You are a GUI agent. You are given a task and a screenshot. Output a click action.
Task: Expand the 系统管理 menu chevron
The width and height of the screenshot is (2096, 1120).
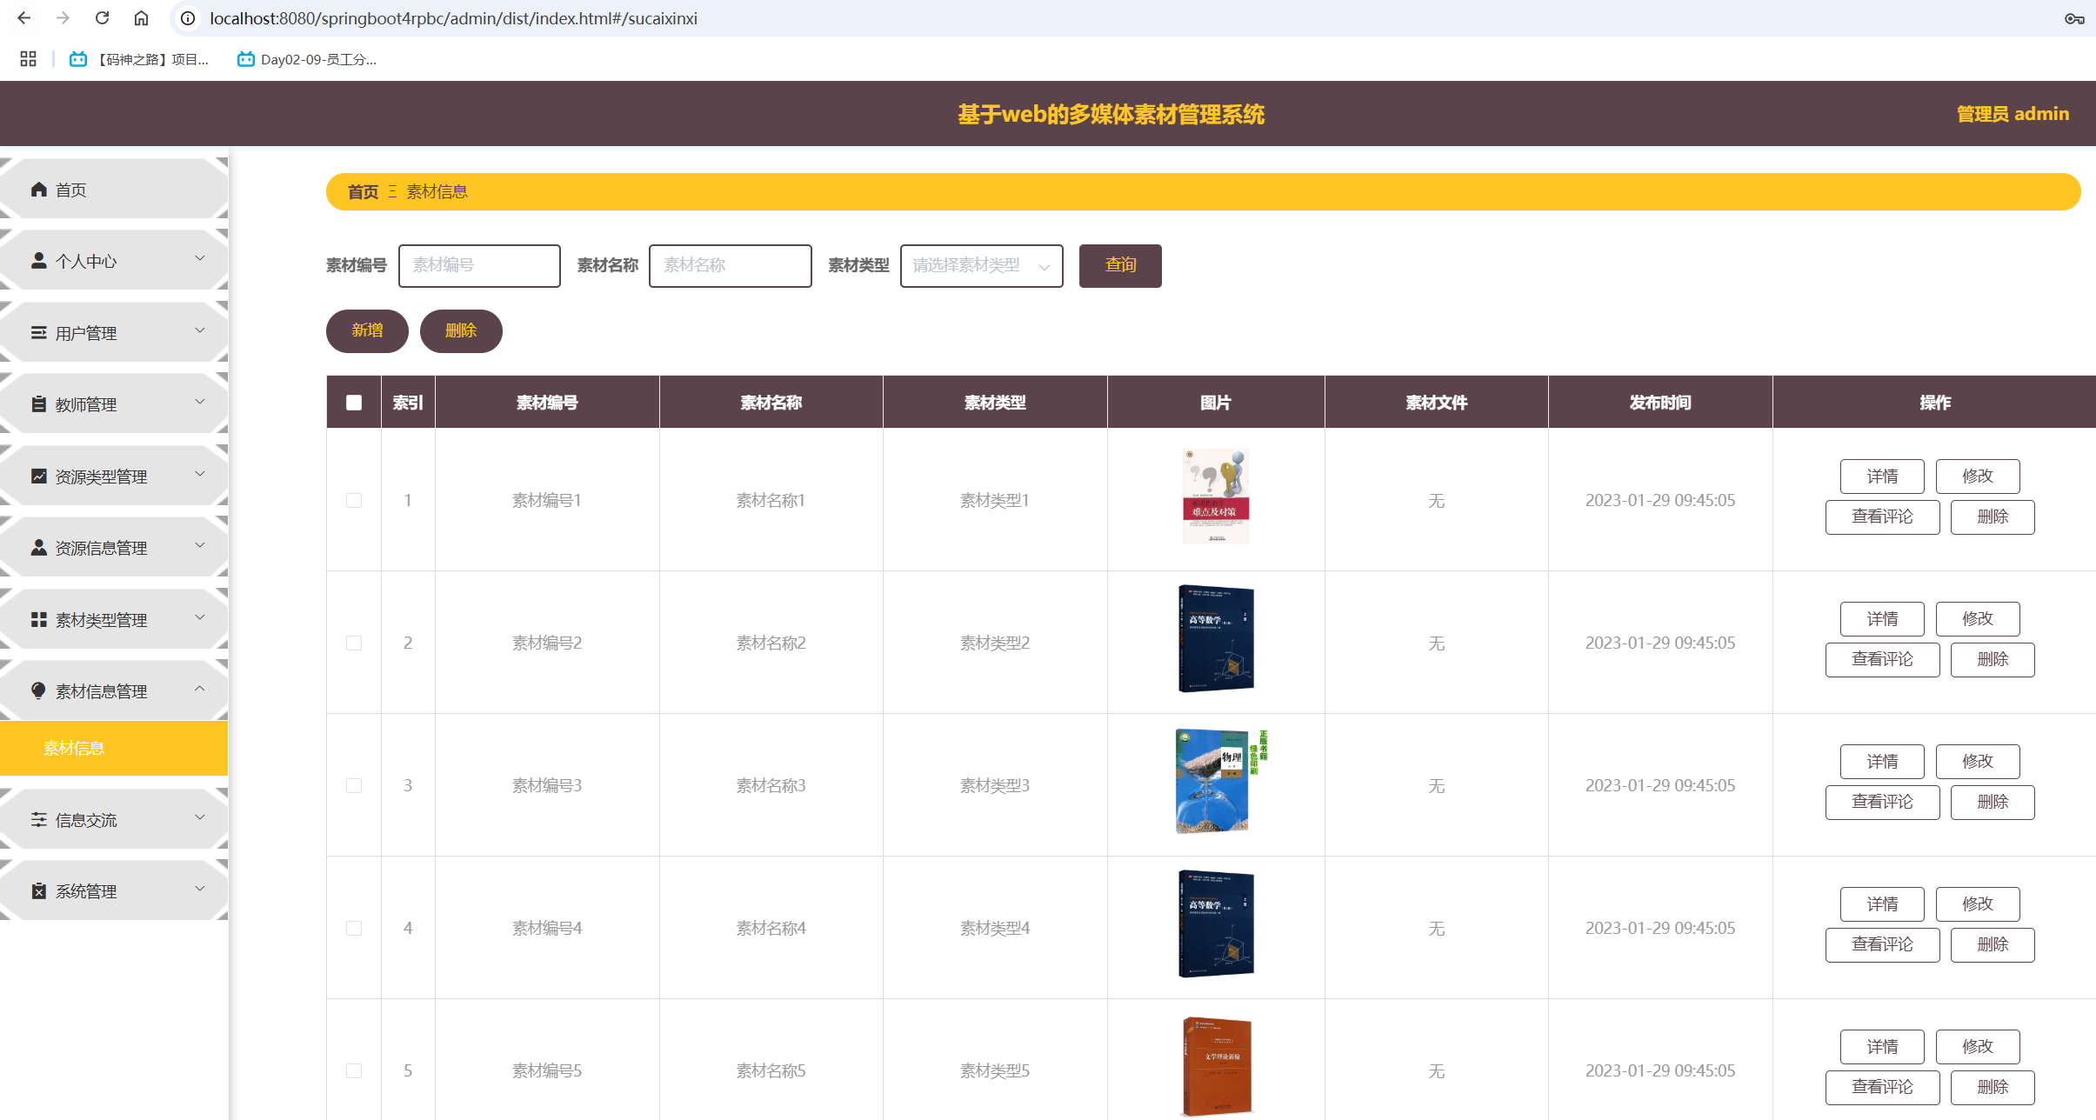[x=200, y=889]
